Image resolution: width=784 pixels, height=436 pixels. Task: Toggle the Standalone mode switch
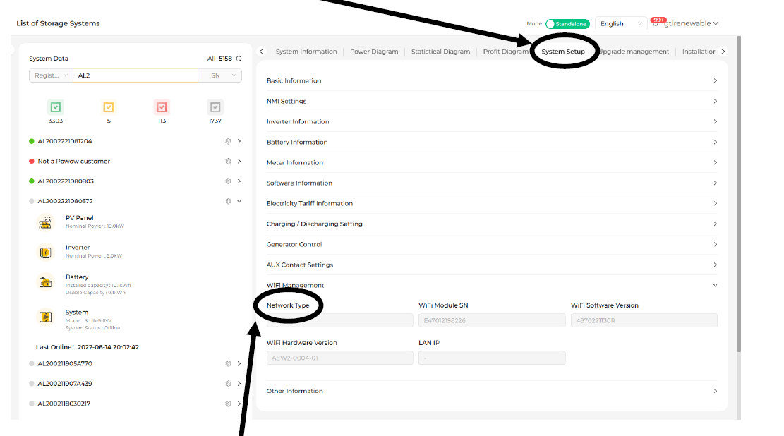point(567,24)
